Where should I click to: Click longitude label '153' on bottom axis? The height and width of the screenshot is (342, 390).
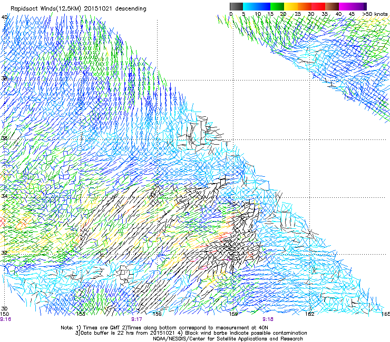click(81, 314)
